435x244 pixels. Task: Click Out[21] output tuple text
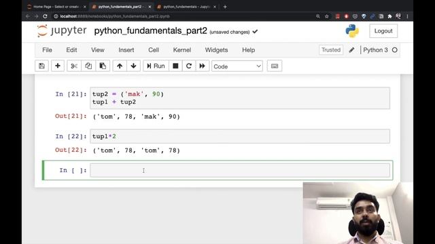(137, 117)
